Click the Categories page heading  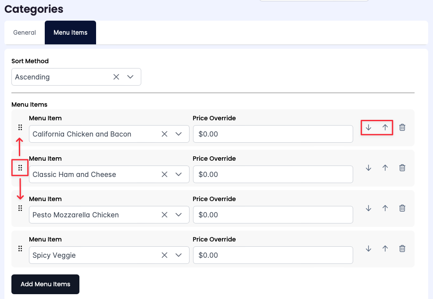[x=33, y=9]
